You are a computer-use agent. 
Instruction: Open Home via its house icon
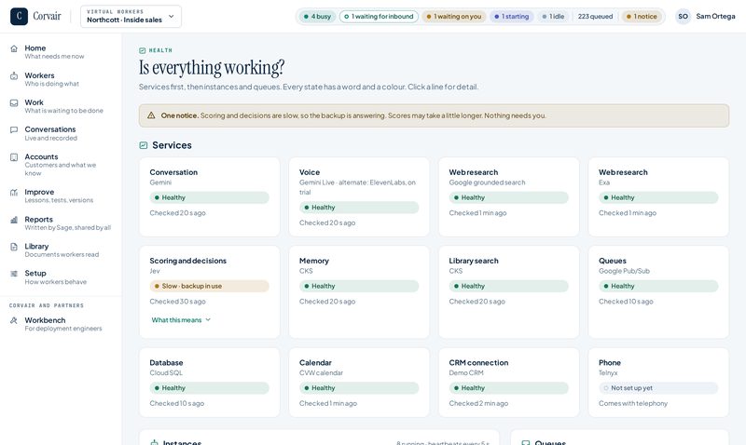click(14, 48)
